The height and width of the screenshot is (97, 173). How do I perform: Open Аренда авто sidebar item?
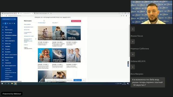[8, 44]
